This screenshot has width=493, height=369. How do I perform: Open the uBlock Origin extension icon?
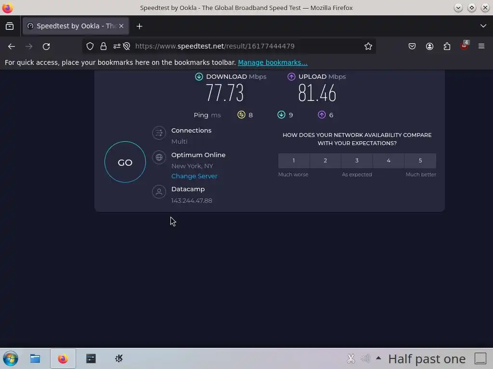(465, 46)
